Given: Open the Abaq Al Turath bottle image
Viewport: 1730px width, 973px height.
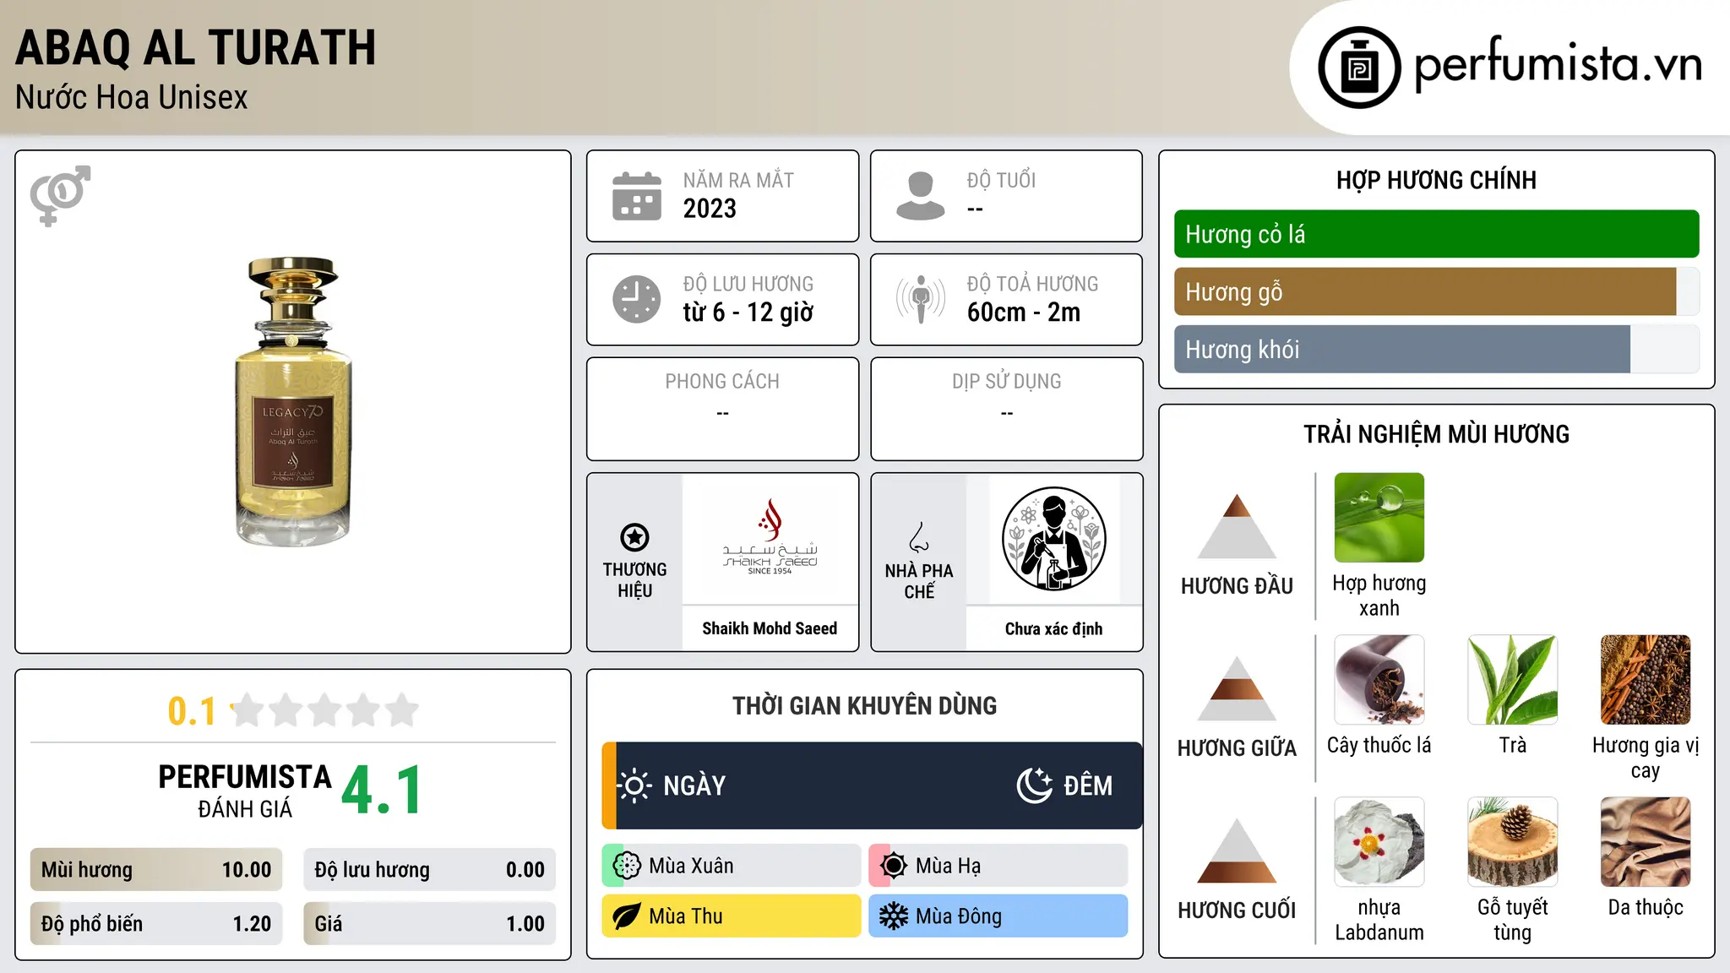Looking at the screenshot, I should pyautogui.click(x=293, y=402).
